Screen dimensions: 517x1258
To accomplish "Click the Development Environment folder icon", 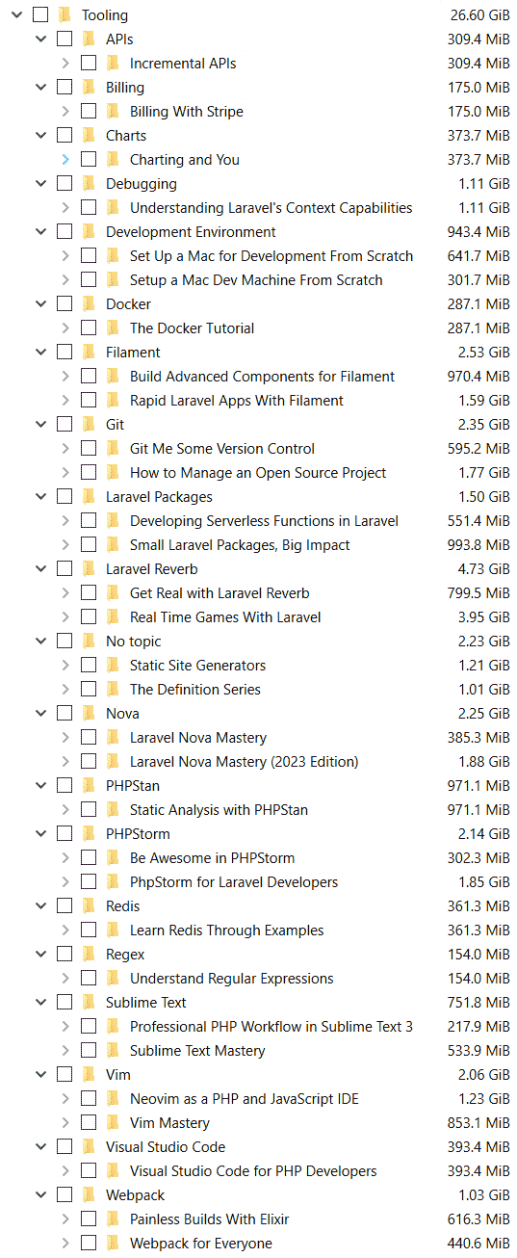I will click(89, 231).
